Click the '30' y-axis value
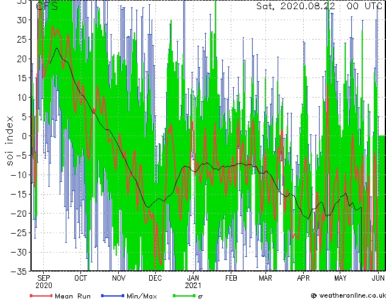386x299 pixels. (22, 20)
